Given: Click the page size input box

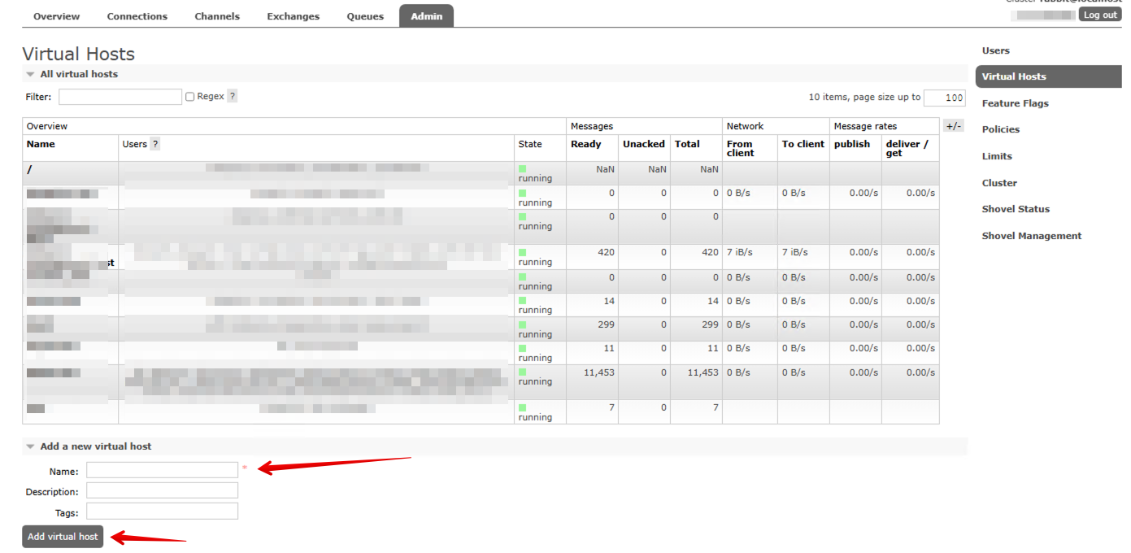Looking at the screenshot, I should (x=944, y=98).
